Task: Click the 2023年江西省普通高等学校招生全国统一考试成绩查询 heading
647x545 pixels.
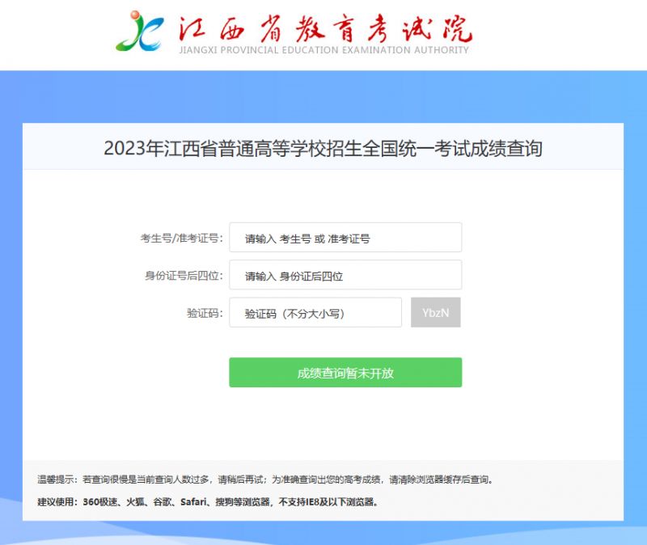Action: pos(323,149)
